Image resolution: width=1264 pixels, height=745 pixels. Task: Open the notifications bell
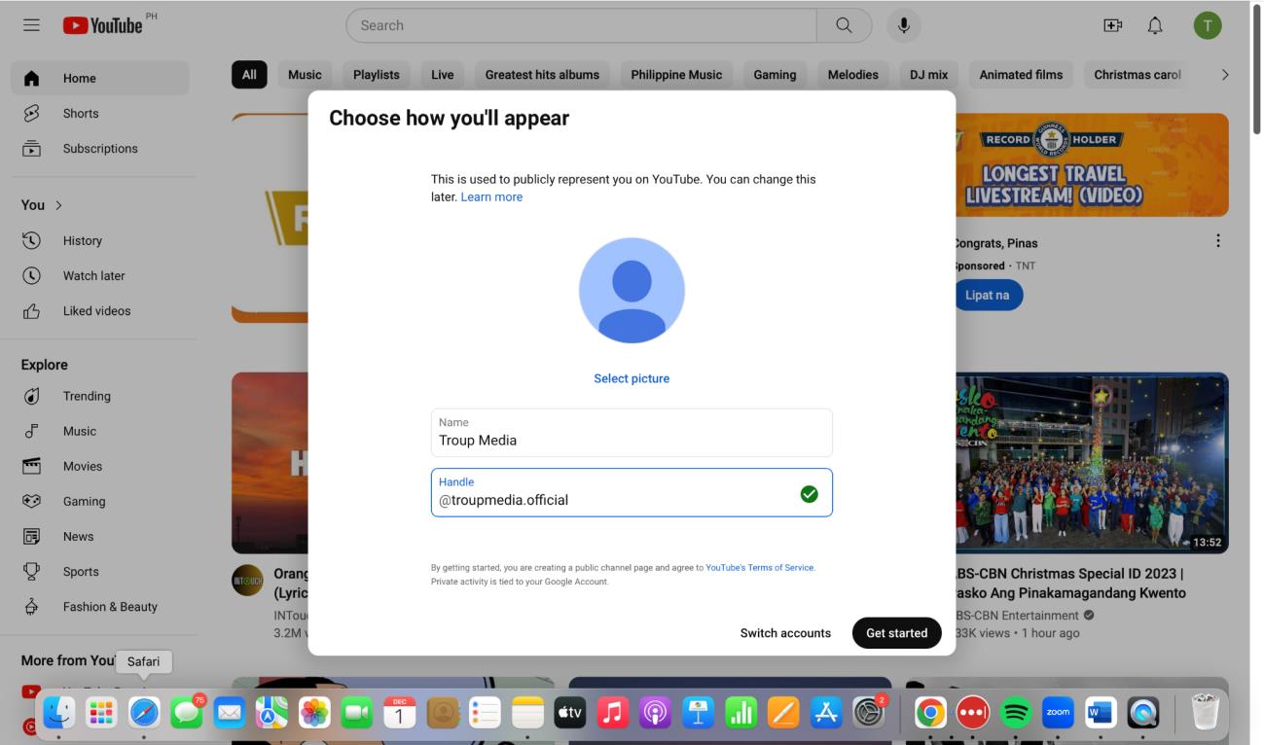coord(1155,25)
